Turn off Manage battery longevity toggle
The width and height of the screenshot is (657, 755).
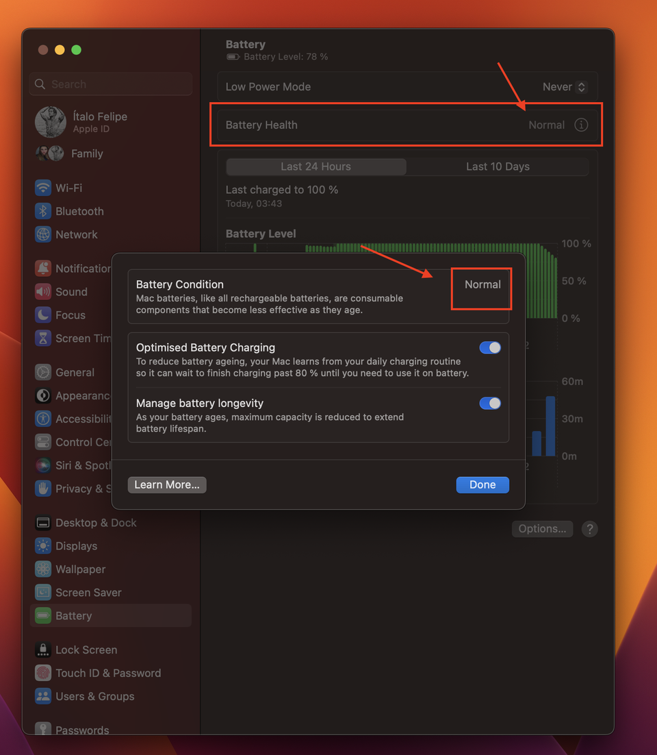point(490,403)
